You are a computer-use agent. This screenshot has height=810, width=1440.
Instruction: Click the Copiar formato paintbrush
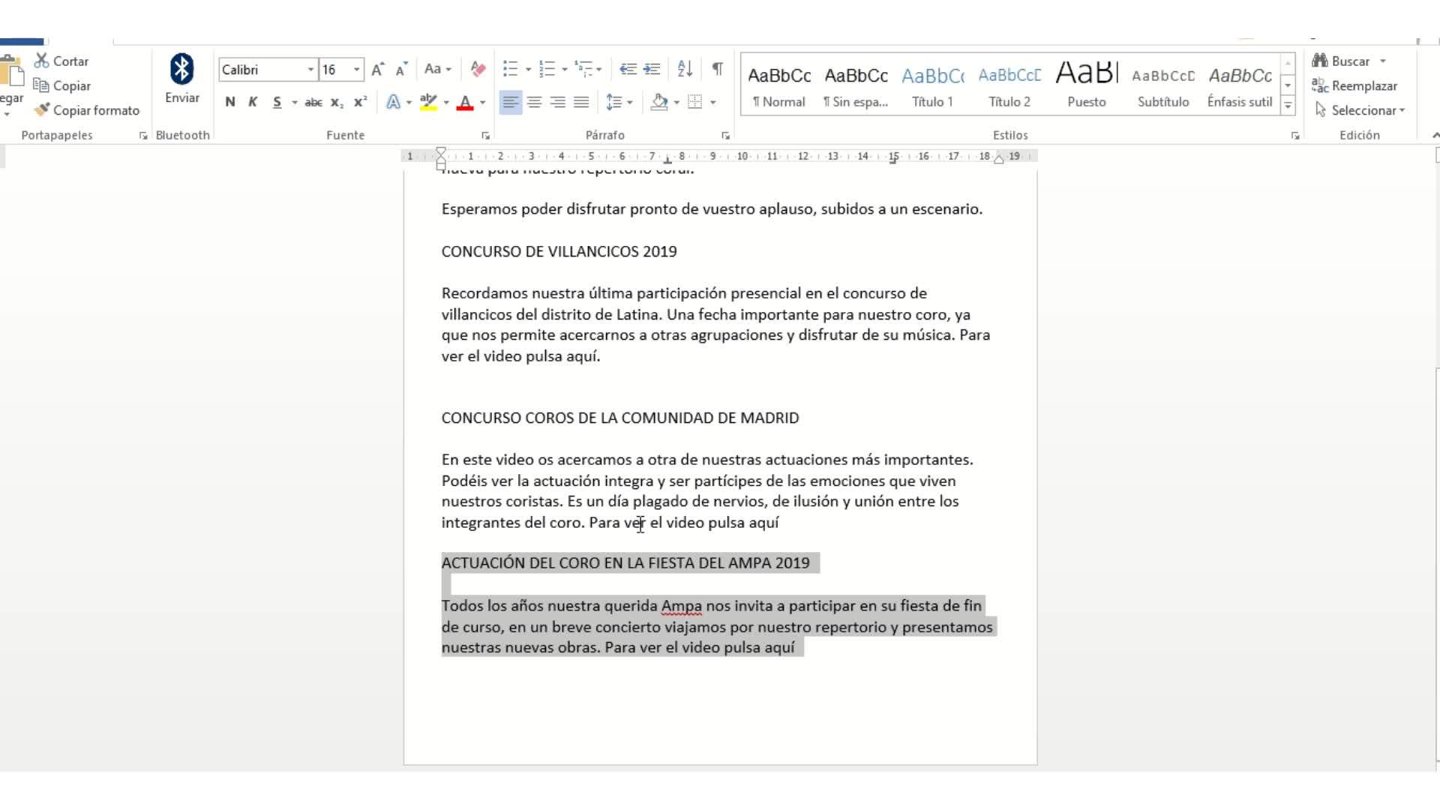point(87,110)
